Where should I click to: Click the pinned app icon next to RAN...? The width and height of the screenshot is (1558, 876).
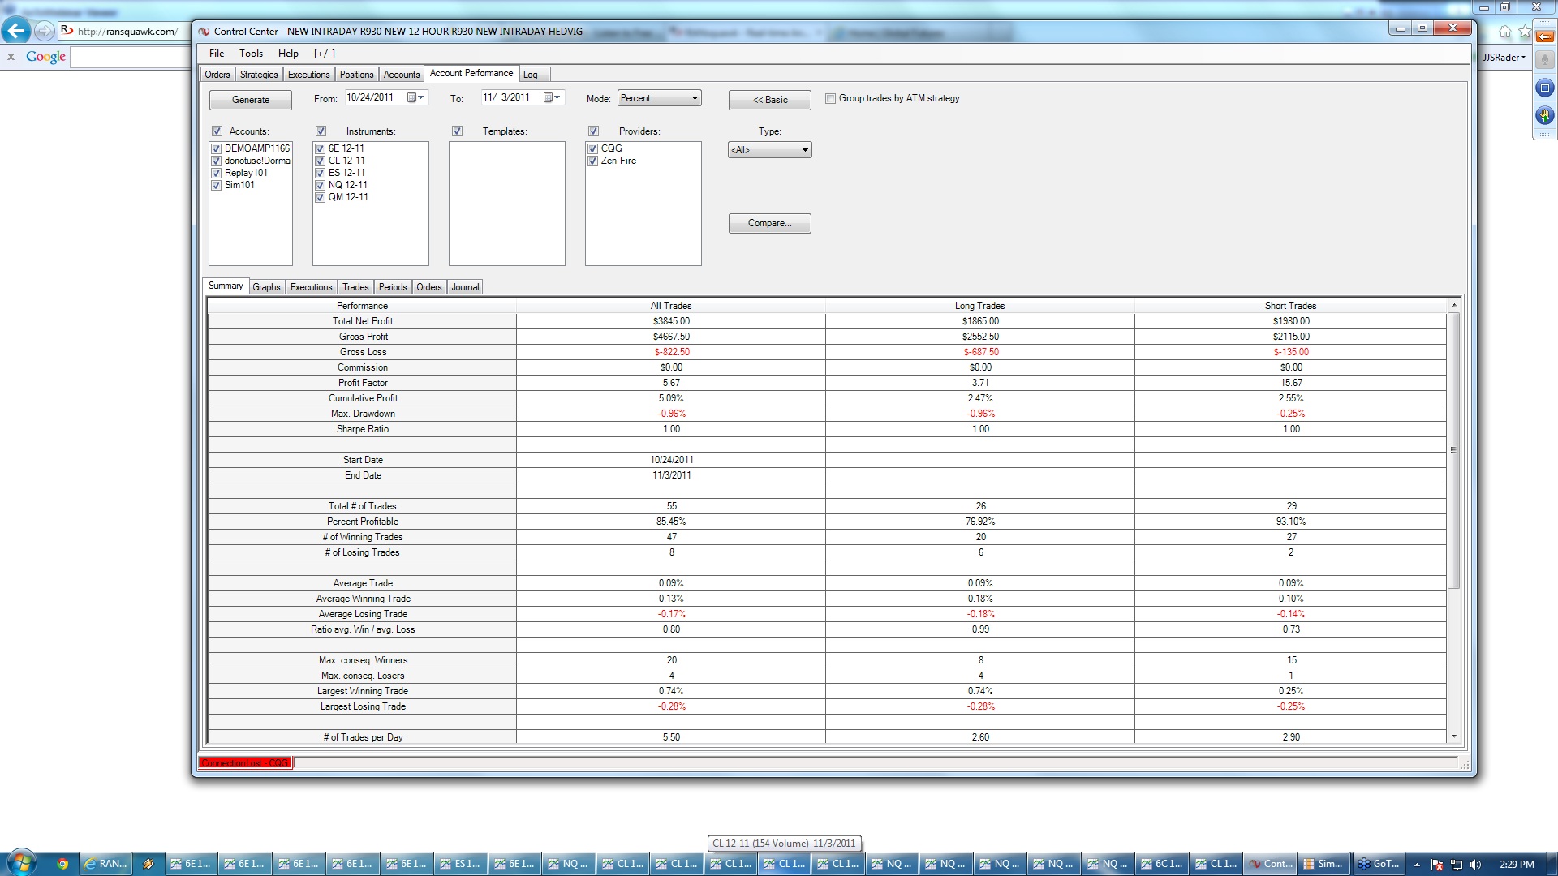pos(148,864)
